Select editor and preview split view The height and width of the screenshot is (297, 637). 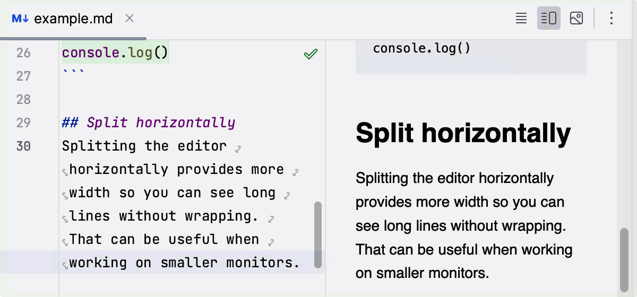(x=549, y=19)
